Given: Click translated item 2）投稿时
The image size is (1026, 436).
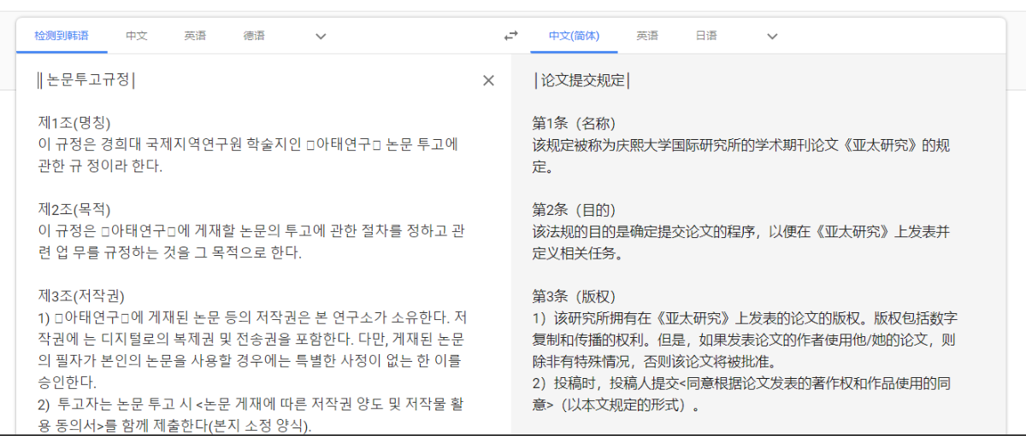Looking at the screenshot, I should (x=740, y=394).
